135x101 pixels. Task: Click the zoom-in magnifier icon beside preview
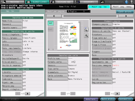(86, 35)
